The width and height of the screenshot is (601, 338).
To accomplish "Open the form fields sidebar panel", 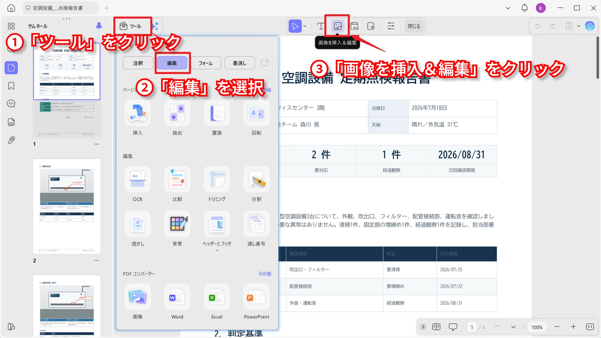I will tap(11, 122).
